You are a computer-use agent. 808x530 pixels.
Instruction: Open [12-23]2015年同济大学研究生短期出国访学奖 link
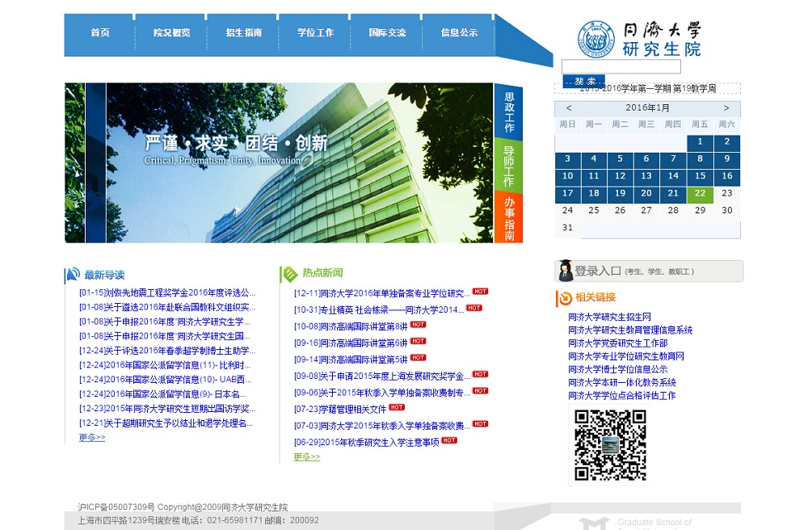coord(167,409)
